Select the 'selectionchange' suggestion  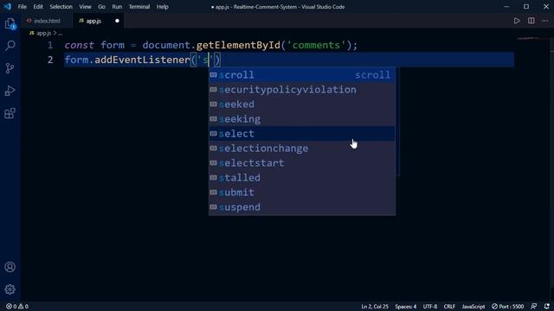pyautogui.click(x=302, y=149)
